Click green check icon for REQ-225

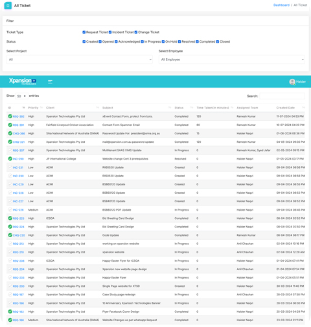pos(10,218)
